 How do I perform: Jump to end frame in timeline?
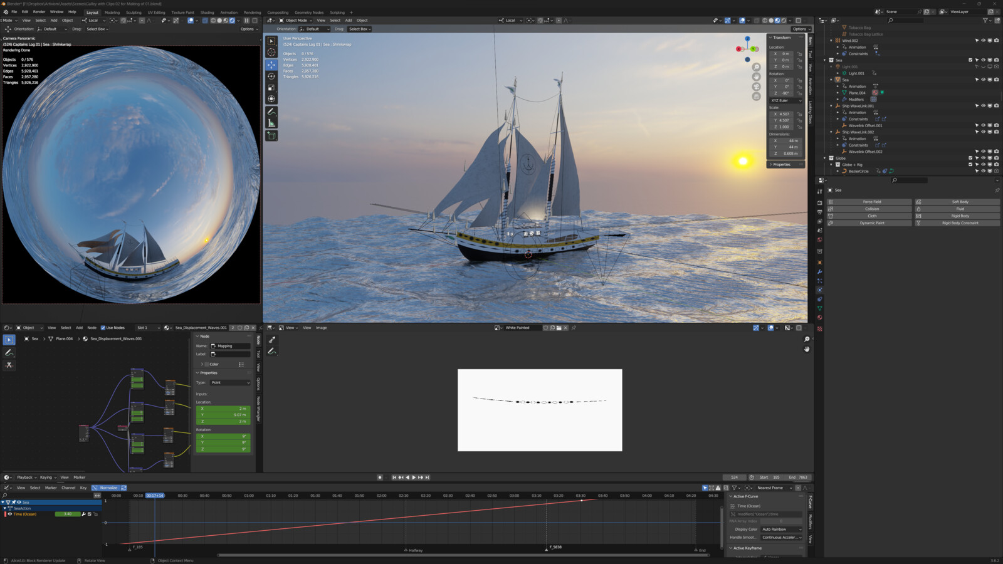pos(428,478)
